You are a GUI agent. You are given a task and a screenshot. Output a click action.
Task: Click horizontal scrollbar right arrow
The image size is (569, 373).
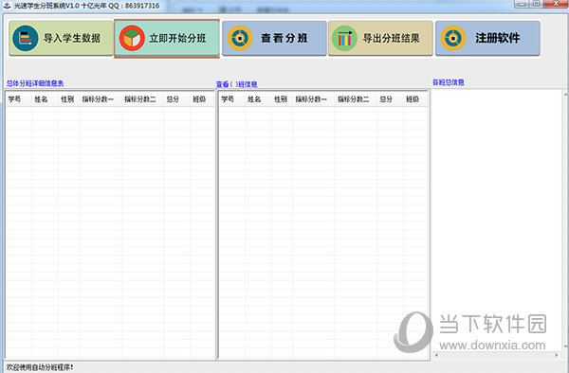coord(557,355)
